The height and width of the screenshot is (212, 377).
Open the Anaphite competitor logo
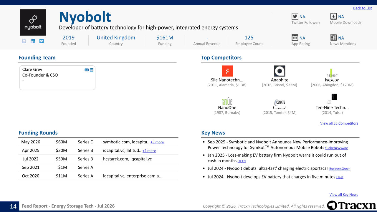click(280, 71)
